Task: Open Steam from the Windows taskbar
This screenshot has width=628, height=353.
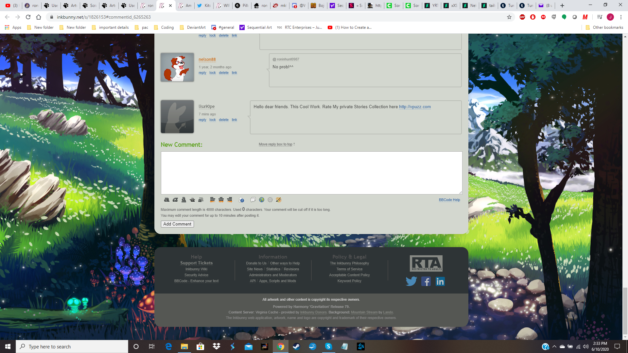Action: [296, 346]
